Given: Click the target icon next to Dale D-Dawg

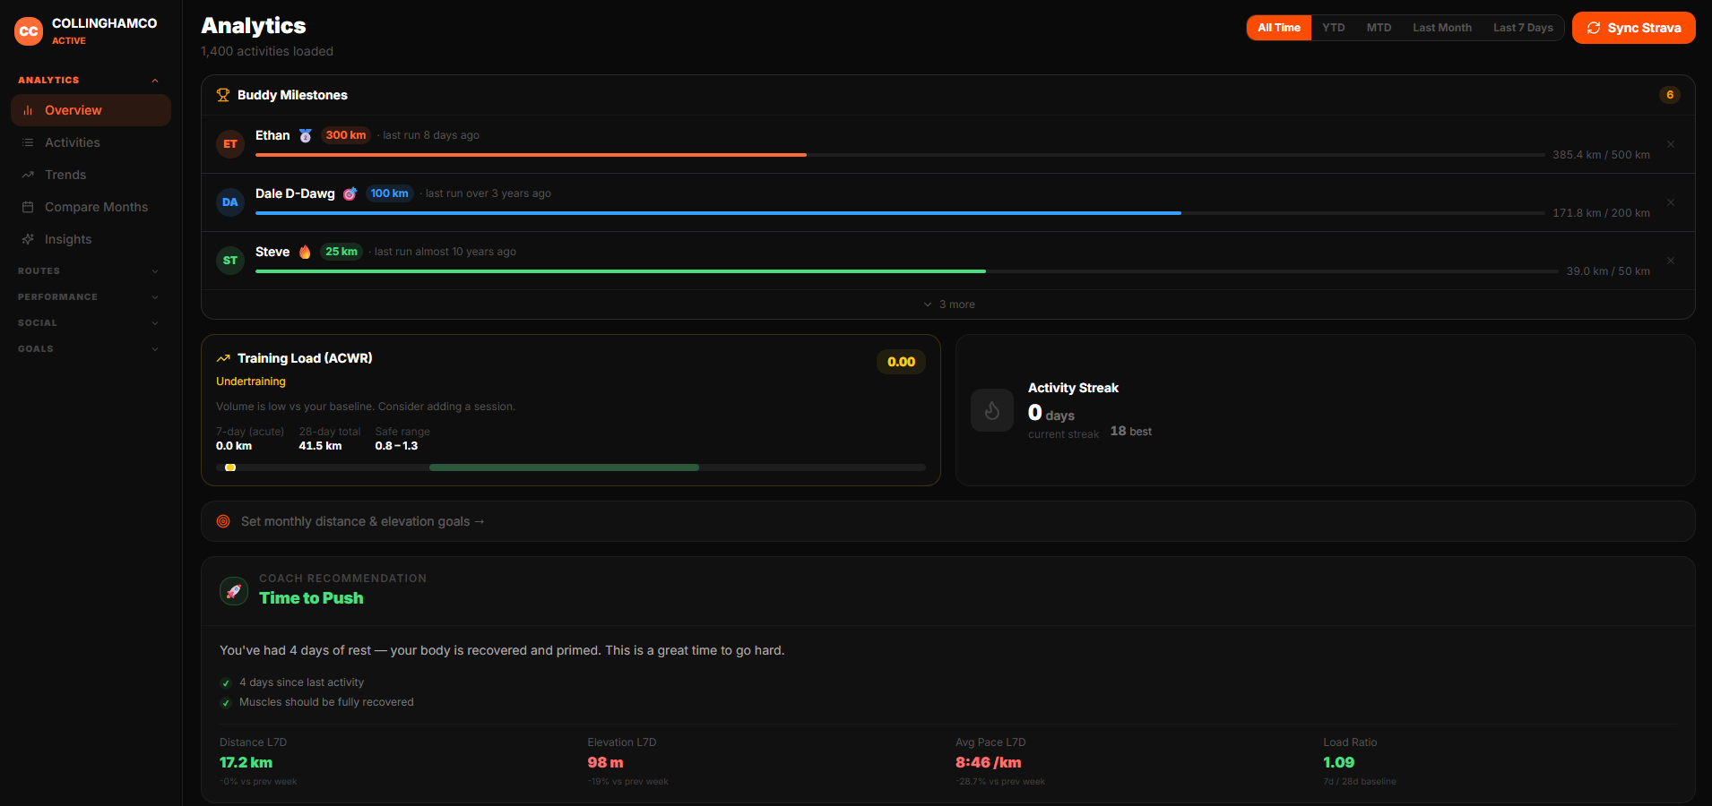Looking at the screenshot, I should tap(350, 193).
